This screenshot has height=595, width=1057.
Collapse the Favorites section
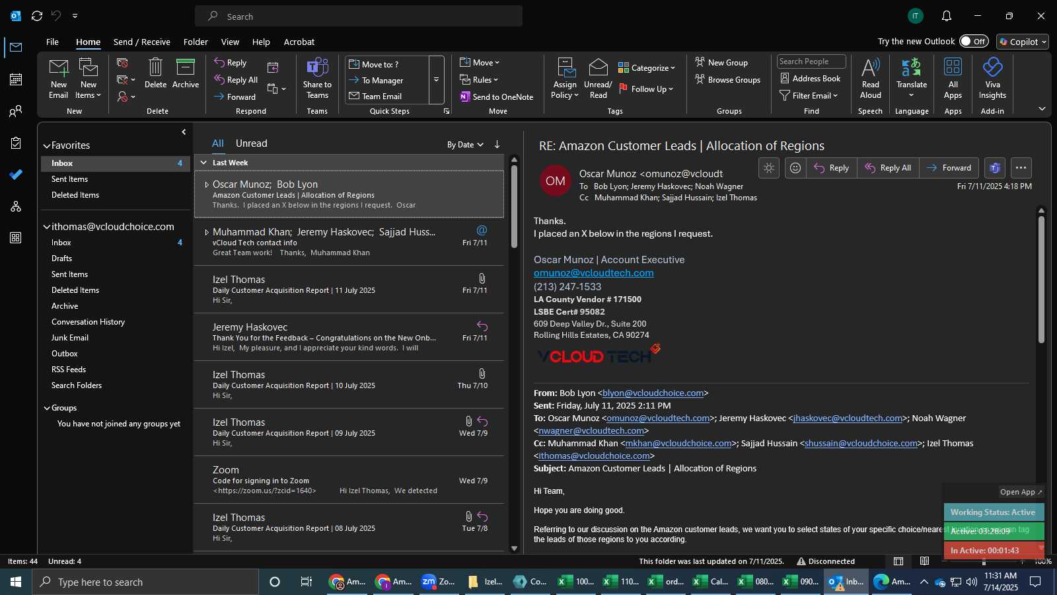click(47, 146)
